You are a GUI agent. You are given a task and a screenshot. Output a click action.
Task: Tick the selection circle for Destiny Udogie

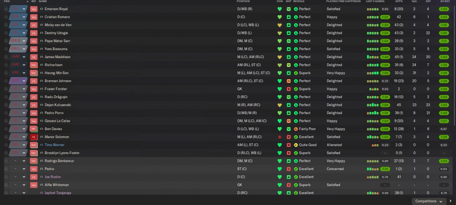[6, 33]
